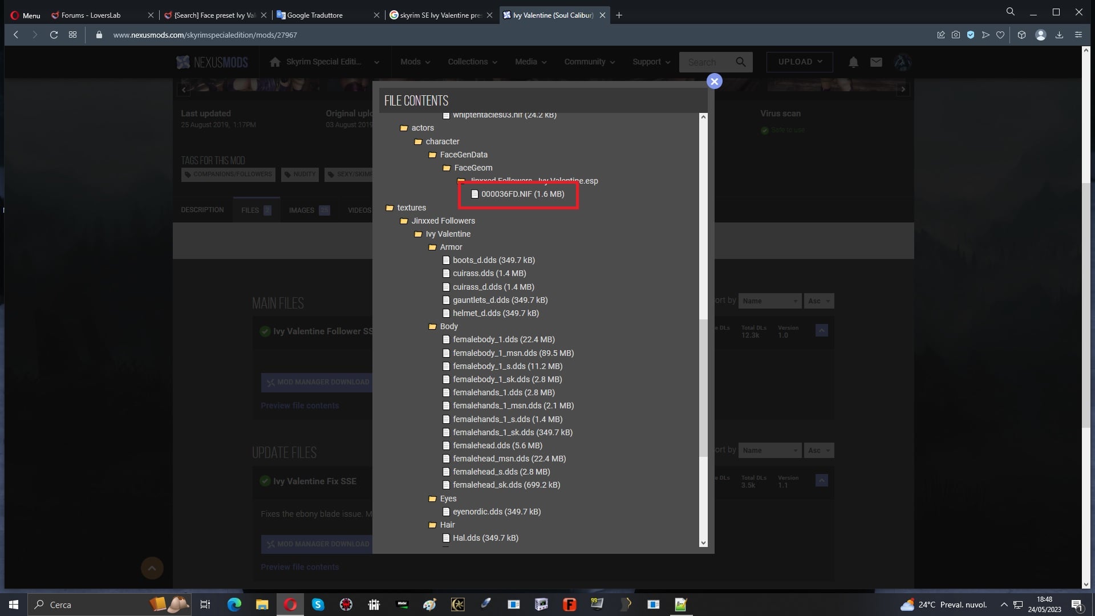This screenshot has height=616, width=1095.
Task: Open the Mods dropdown menu
Action: (x=415, y=62)
